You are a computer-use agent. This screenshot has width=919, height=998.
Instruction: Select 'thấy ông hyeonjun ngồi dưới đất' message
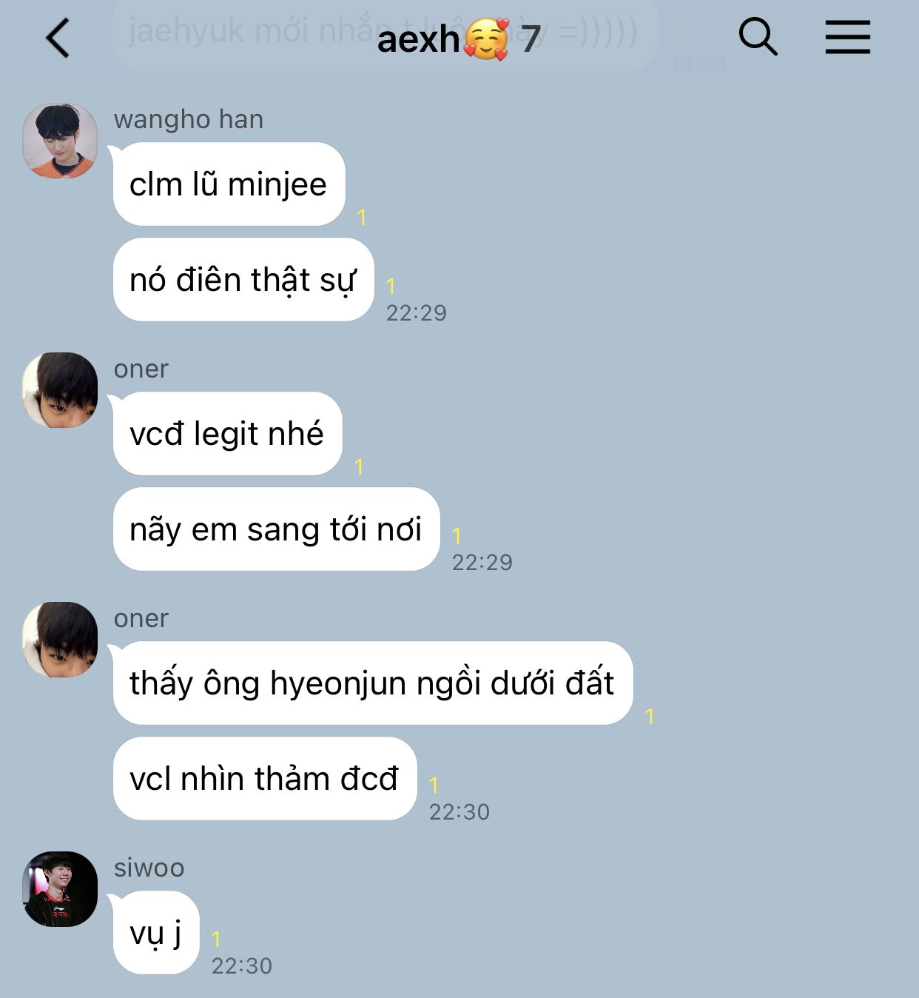(x=373, y=683)
